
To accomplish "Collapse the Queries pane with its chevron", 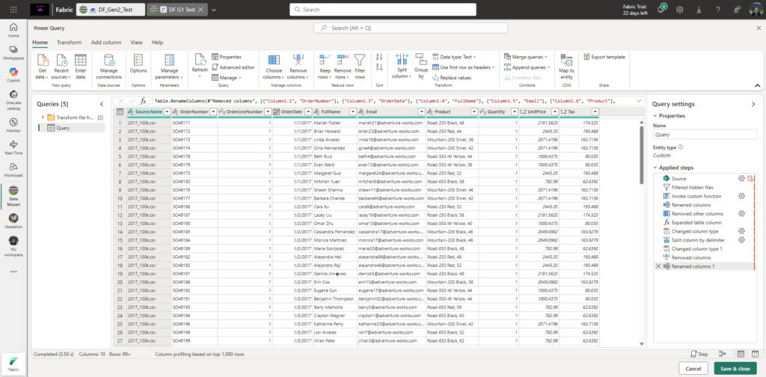I will (102, 104).
